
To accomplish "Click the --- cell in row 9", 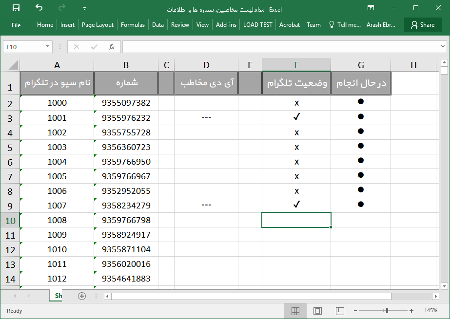I will (206, 205).
